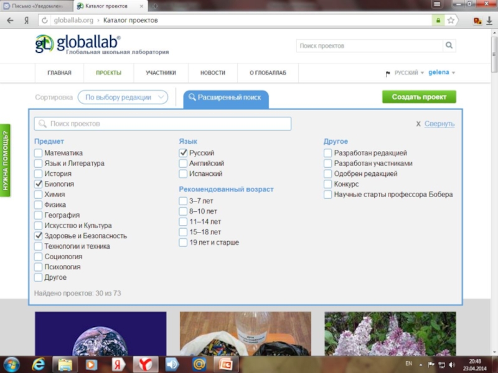Screen dimensions: 498x373
Task: Click the Расширенный поиск tab button
Action: click(226, 99)
